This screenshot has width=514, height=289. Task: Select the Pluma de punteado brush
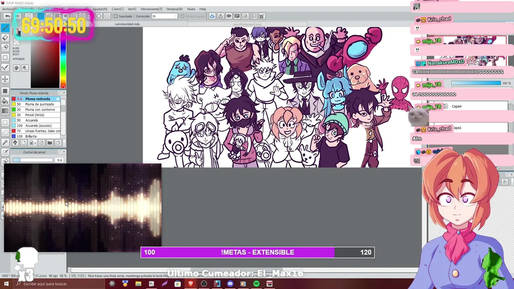point(36,104)
